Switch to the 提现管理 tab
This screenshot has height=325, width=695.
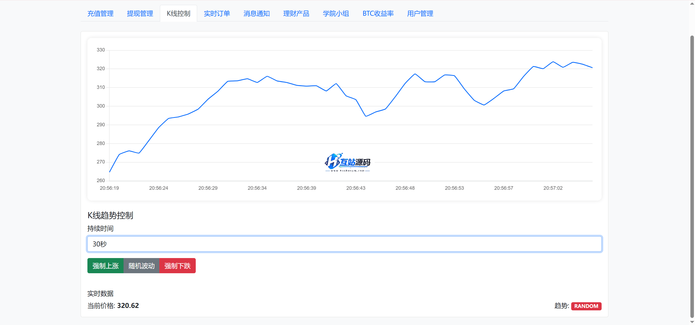pyautogui.click(x=140, y=14)
